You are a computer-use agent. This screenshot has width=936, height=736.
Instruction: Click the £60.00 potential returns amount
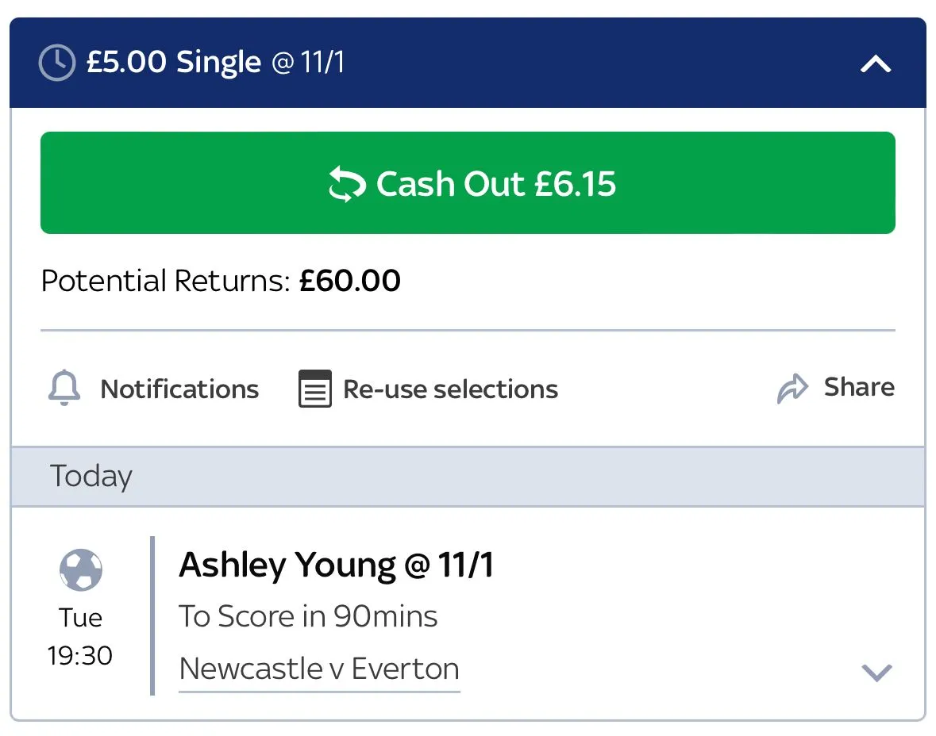pyautogui.click(x=349, y=281)
